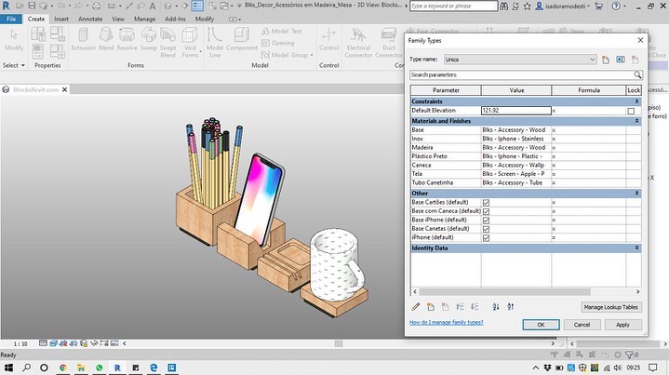
Task: Click Manage Lookup Tables button
Action: pyautogui.click(x=611, y=307)
